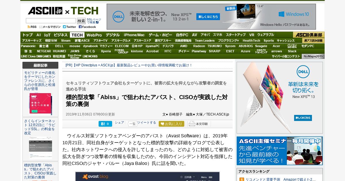Visit the ASCII Facebook page link
This screenshot has width=345, height=181.
point(87,27)
